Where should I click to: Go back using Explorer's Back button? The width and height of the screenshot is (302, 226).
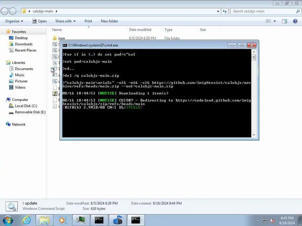(4, 11)
